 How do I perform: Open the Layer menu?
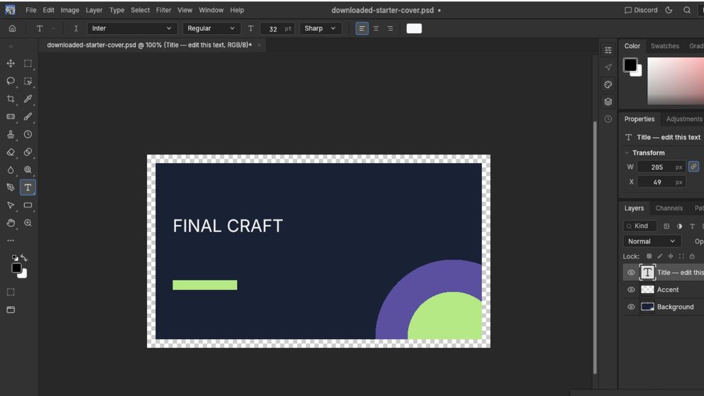(x=93, y=10)
